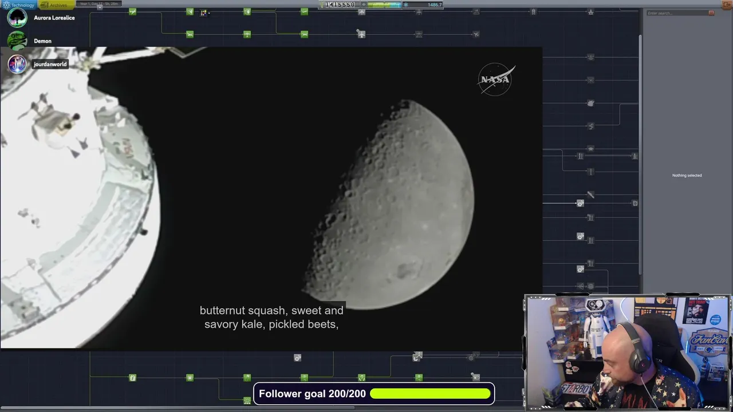Click the Enter search field
The height and width of the screenshot is (412, 733).
pos(677,13)
